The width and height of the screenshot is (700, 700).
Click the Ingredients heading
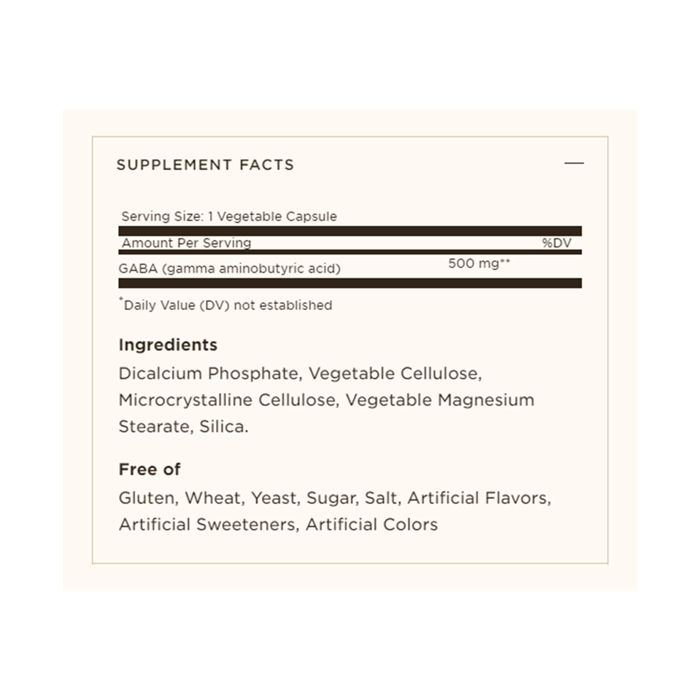[x=168, y=345]
